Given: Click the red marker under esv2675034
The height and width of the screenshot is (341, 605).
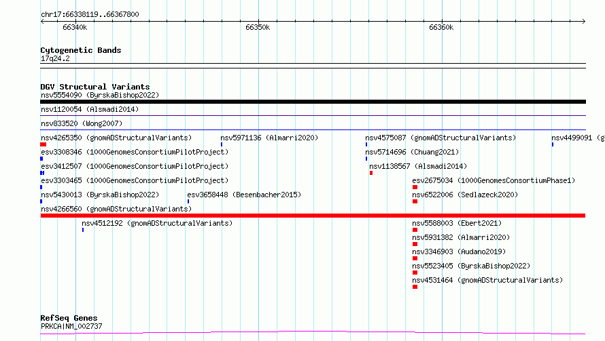Looking at the screenshot, I should (415, 187).
